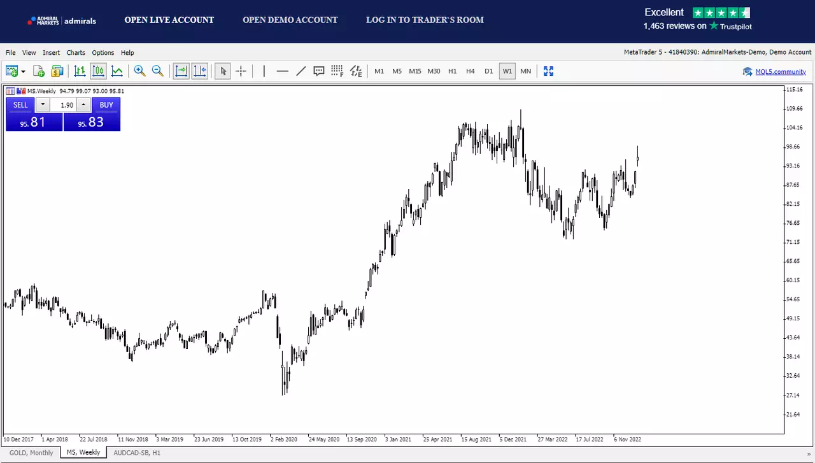Open the Insert menu
The height and width of the screenshot is (463, 815).
pyautogui.click(x=52, y=53)
